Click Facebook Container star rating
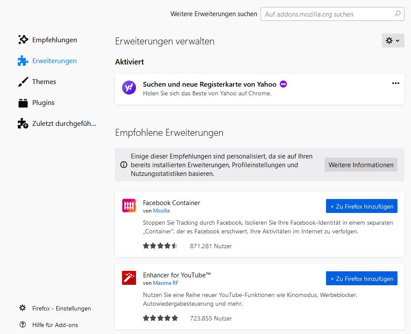This screenshot has height=334, width=411. point(160,246)
